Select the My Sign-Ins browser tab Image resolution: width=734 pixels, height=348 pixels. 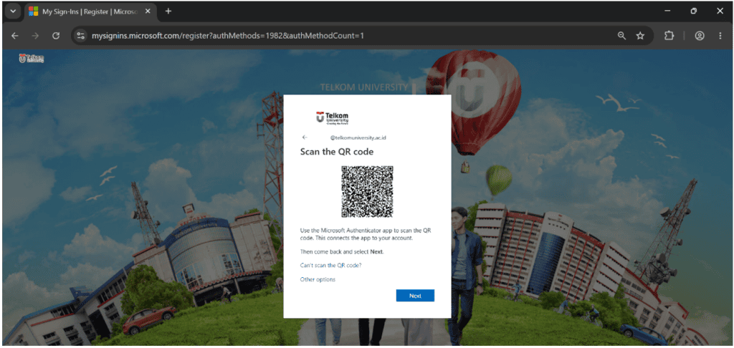(90, 11)
